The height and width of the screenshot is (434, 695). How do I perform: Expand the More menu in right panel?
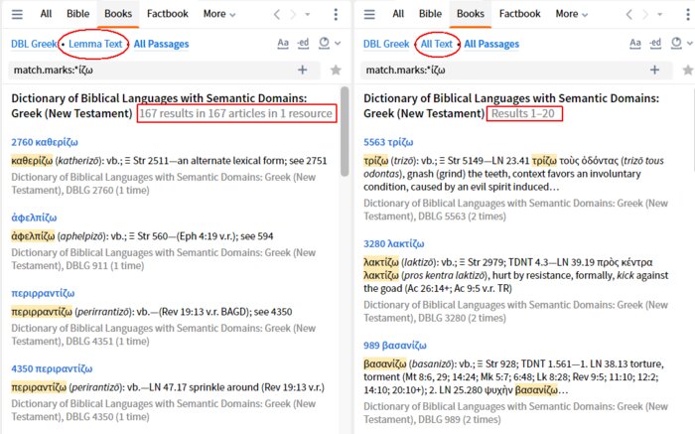click(x=571, y=14)
